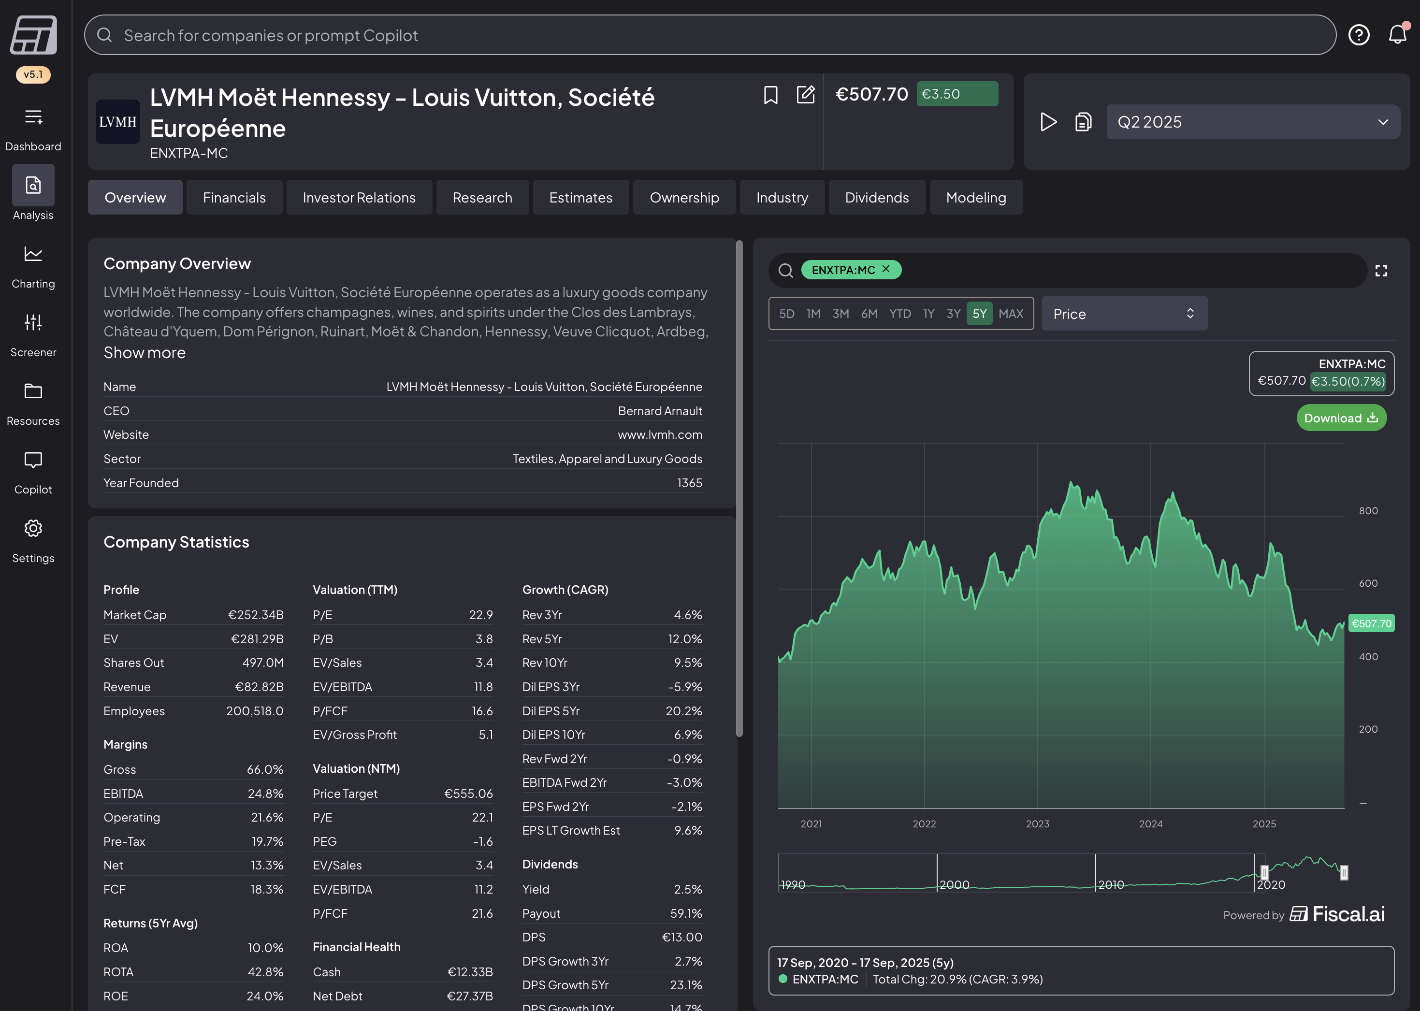Click the edit note pencil icon

coord(806,95)
